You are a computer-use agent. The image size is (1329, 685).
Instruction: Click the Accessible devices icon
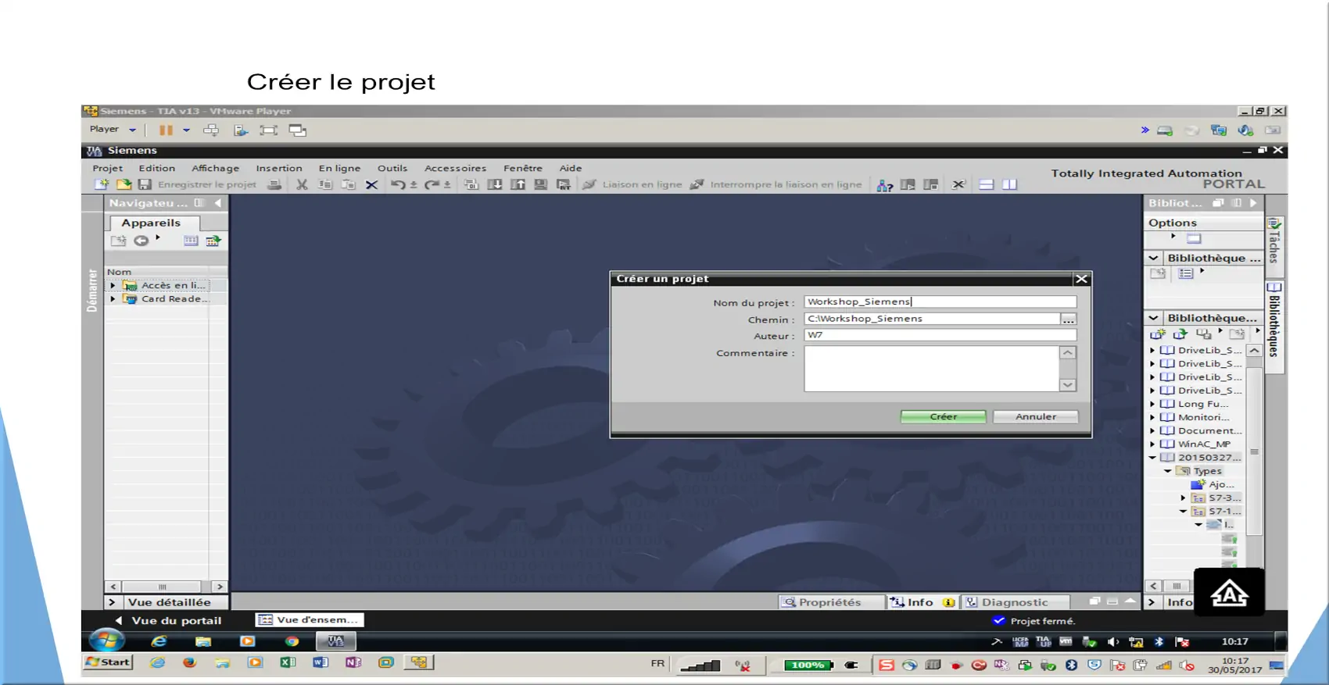884,185
